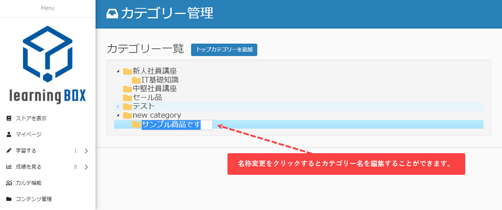The image size is (502, 210).
Task: Click the person icon beside マイページ
Action: click(x=9, y=135)
